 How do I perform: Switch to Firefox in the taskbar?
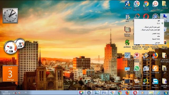pyautogui.click(x=127, y=93)
